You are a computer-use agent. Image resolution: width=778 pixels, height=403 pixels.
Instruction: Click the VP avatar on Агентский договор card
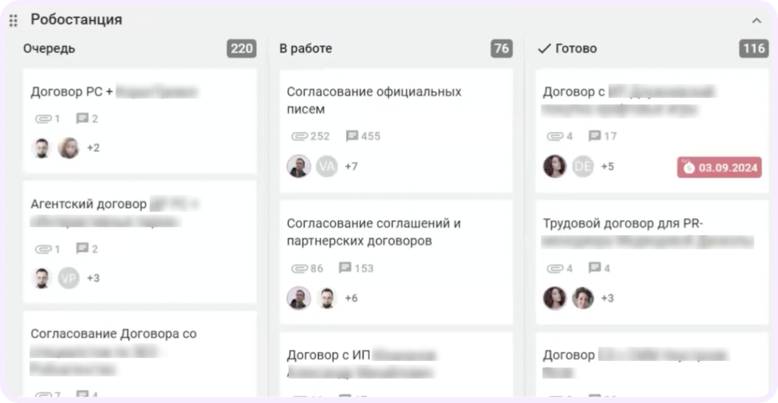68,278
